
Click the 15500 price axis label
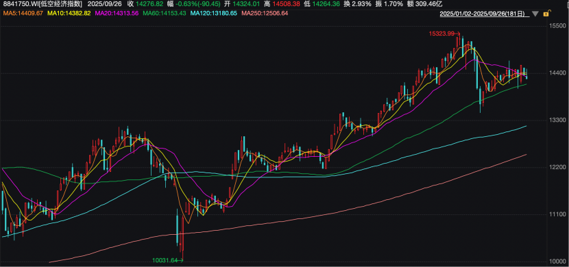tap(557, 26)
